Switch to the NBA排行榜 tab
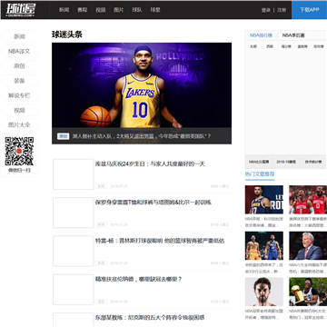The width and height of the screenshot is (327, 327). [x=261, y=35]
